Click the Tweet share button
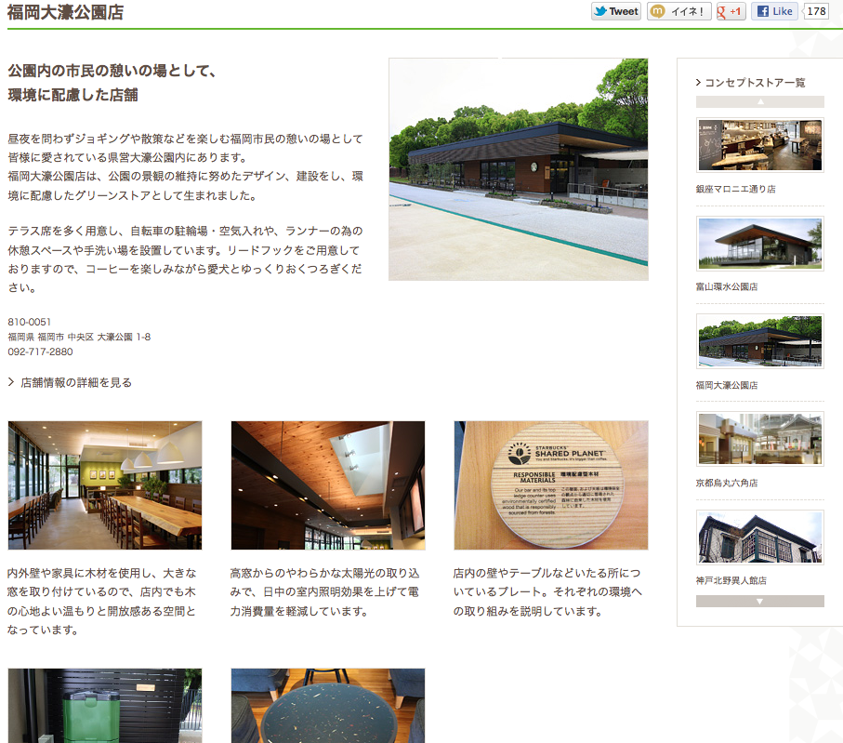 (616, 11)
